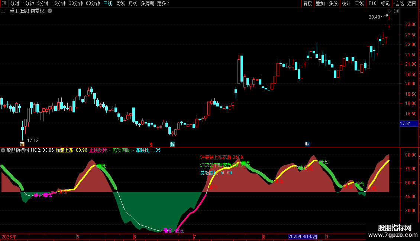The height and width of the screenshot is (241, 420).
Task: Open the 多股 multi-stock view
Action: 333,3
